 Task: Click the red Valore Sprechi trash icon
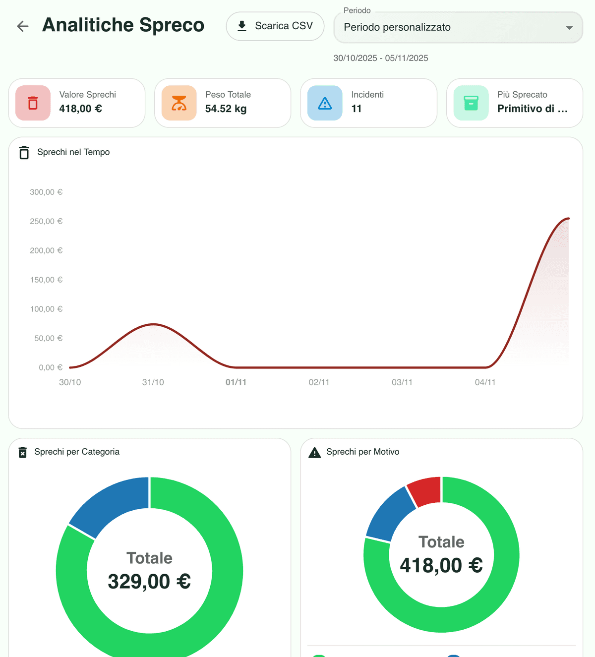coord(33,103)
